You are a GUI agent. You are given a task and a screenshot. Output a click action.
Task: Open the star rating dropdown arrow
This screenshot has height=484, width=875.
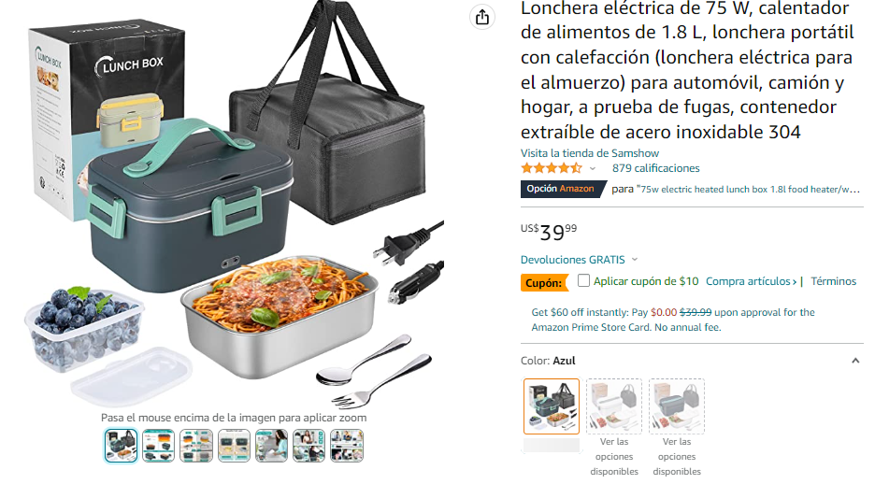coord(593,168)
